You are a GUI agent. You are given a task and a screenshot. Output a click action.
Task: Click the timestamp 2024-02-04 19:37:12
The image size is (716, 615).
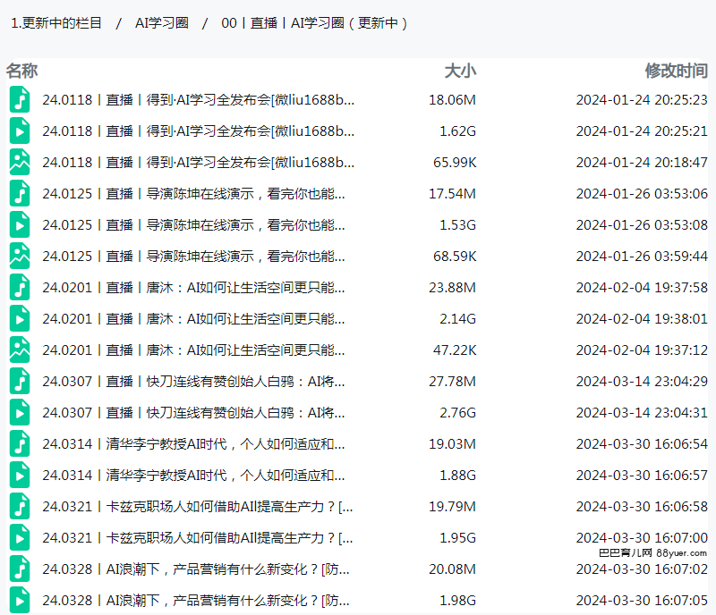pyautogui.click(x=642, y=350)
